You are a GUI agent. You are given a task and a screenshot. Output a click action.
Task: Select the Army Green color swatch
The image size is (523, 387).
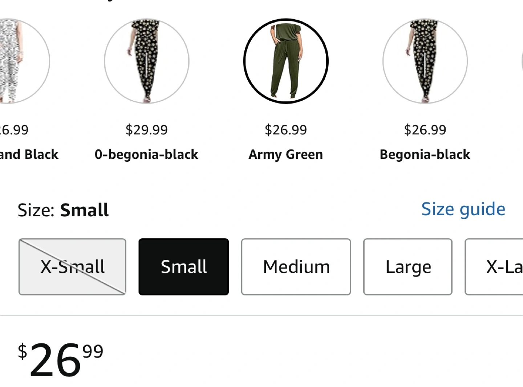coord(286,61)
